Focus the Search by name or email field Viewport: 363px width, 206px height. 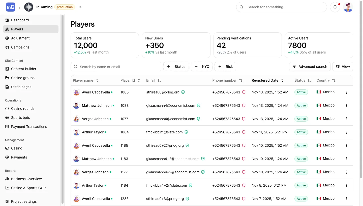click(118, 67)
